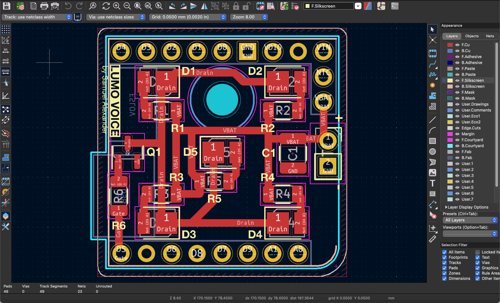Open the scripting console icon
The width and height of the screenshot is (500, 303).
click(394, 6)
